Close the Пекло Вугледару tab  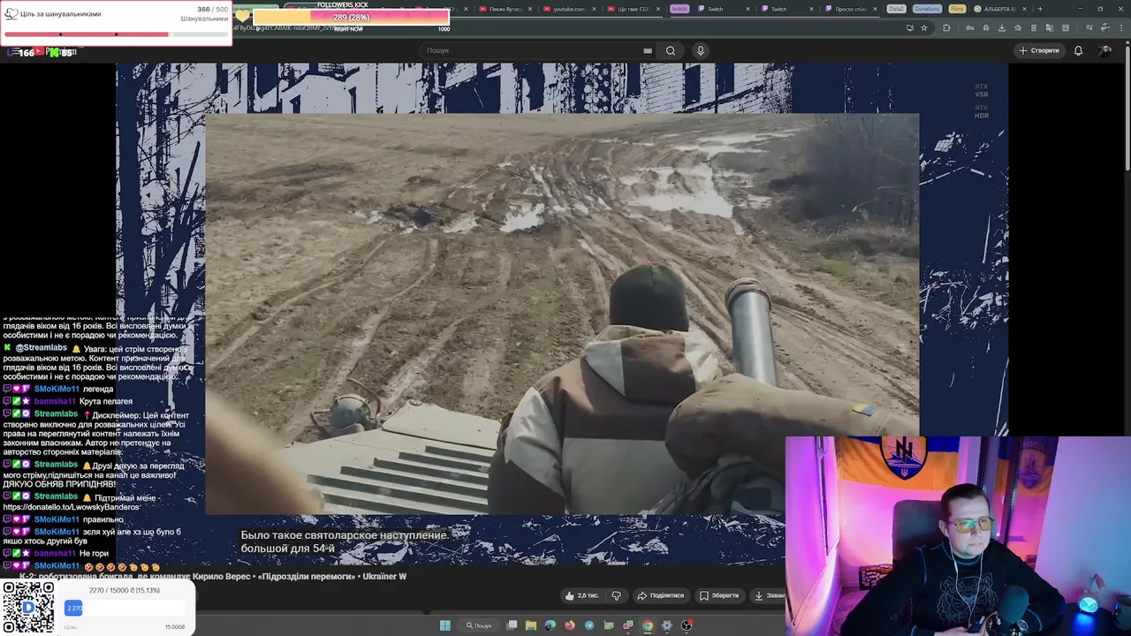(529, 9)
